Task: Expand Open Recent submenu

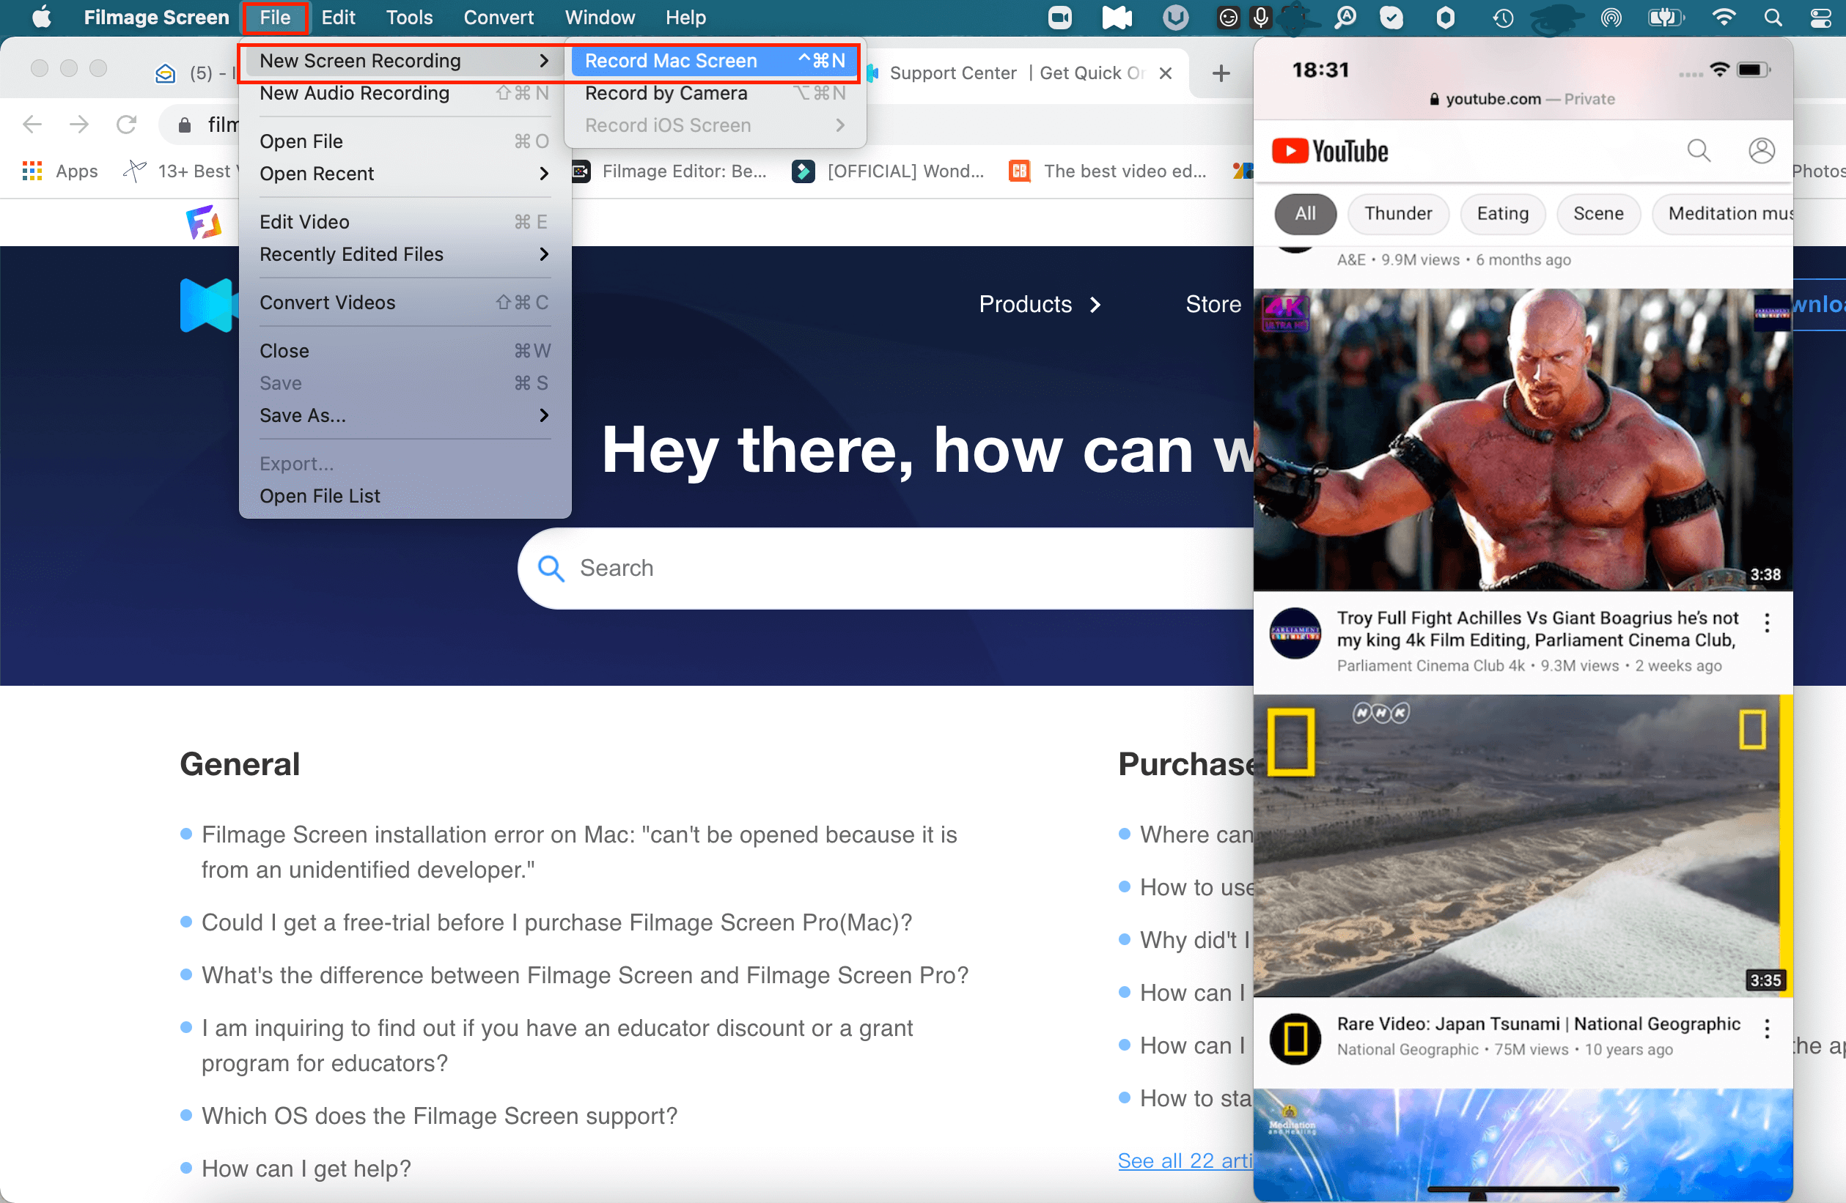Action: tap(403, 174)
